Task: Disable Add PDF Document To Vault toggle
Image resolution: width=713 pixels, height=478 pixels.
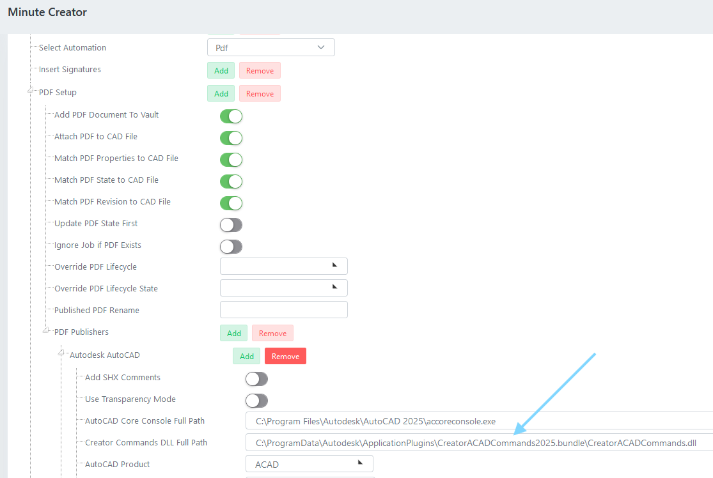Action: 231,116
